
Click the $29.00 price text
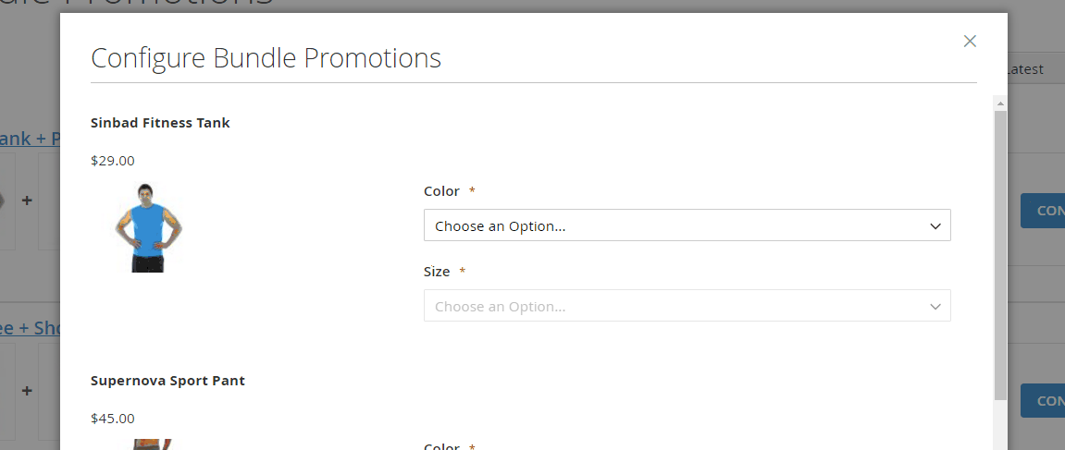113,161
